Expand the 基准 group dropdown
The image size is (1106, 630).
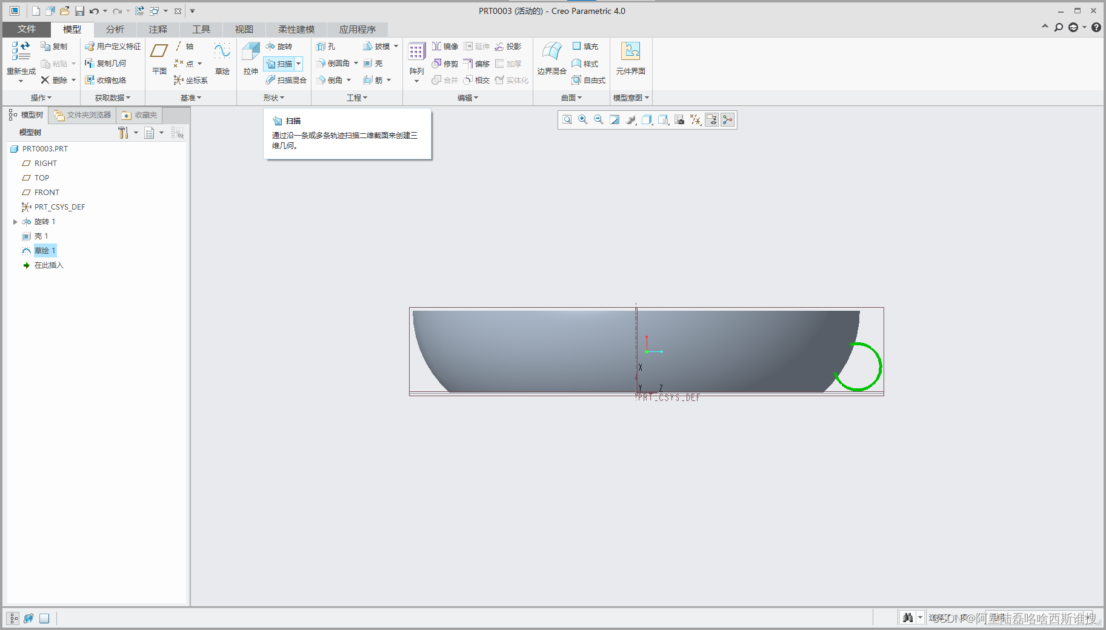(x=191, y=98)
